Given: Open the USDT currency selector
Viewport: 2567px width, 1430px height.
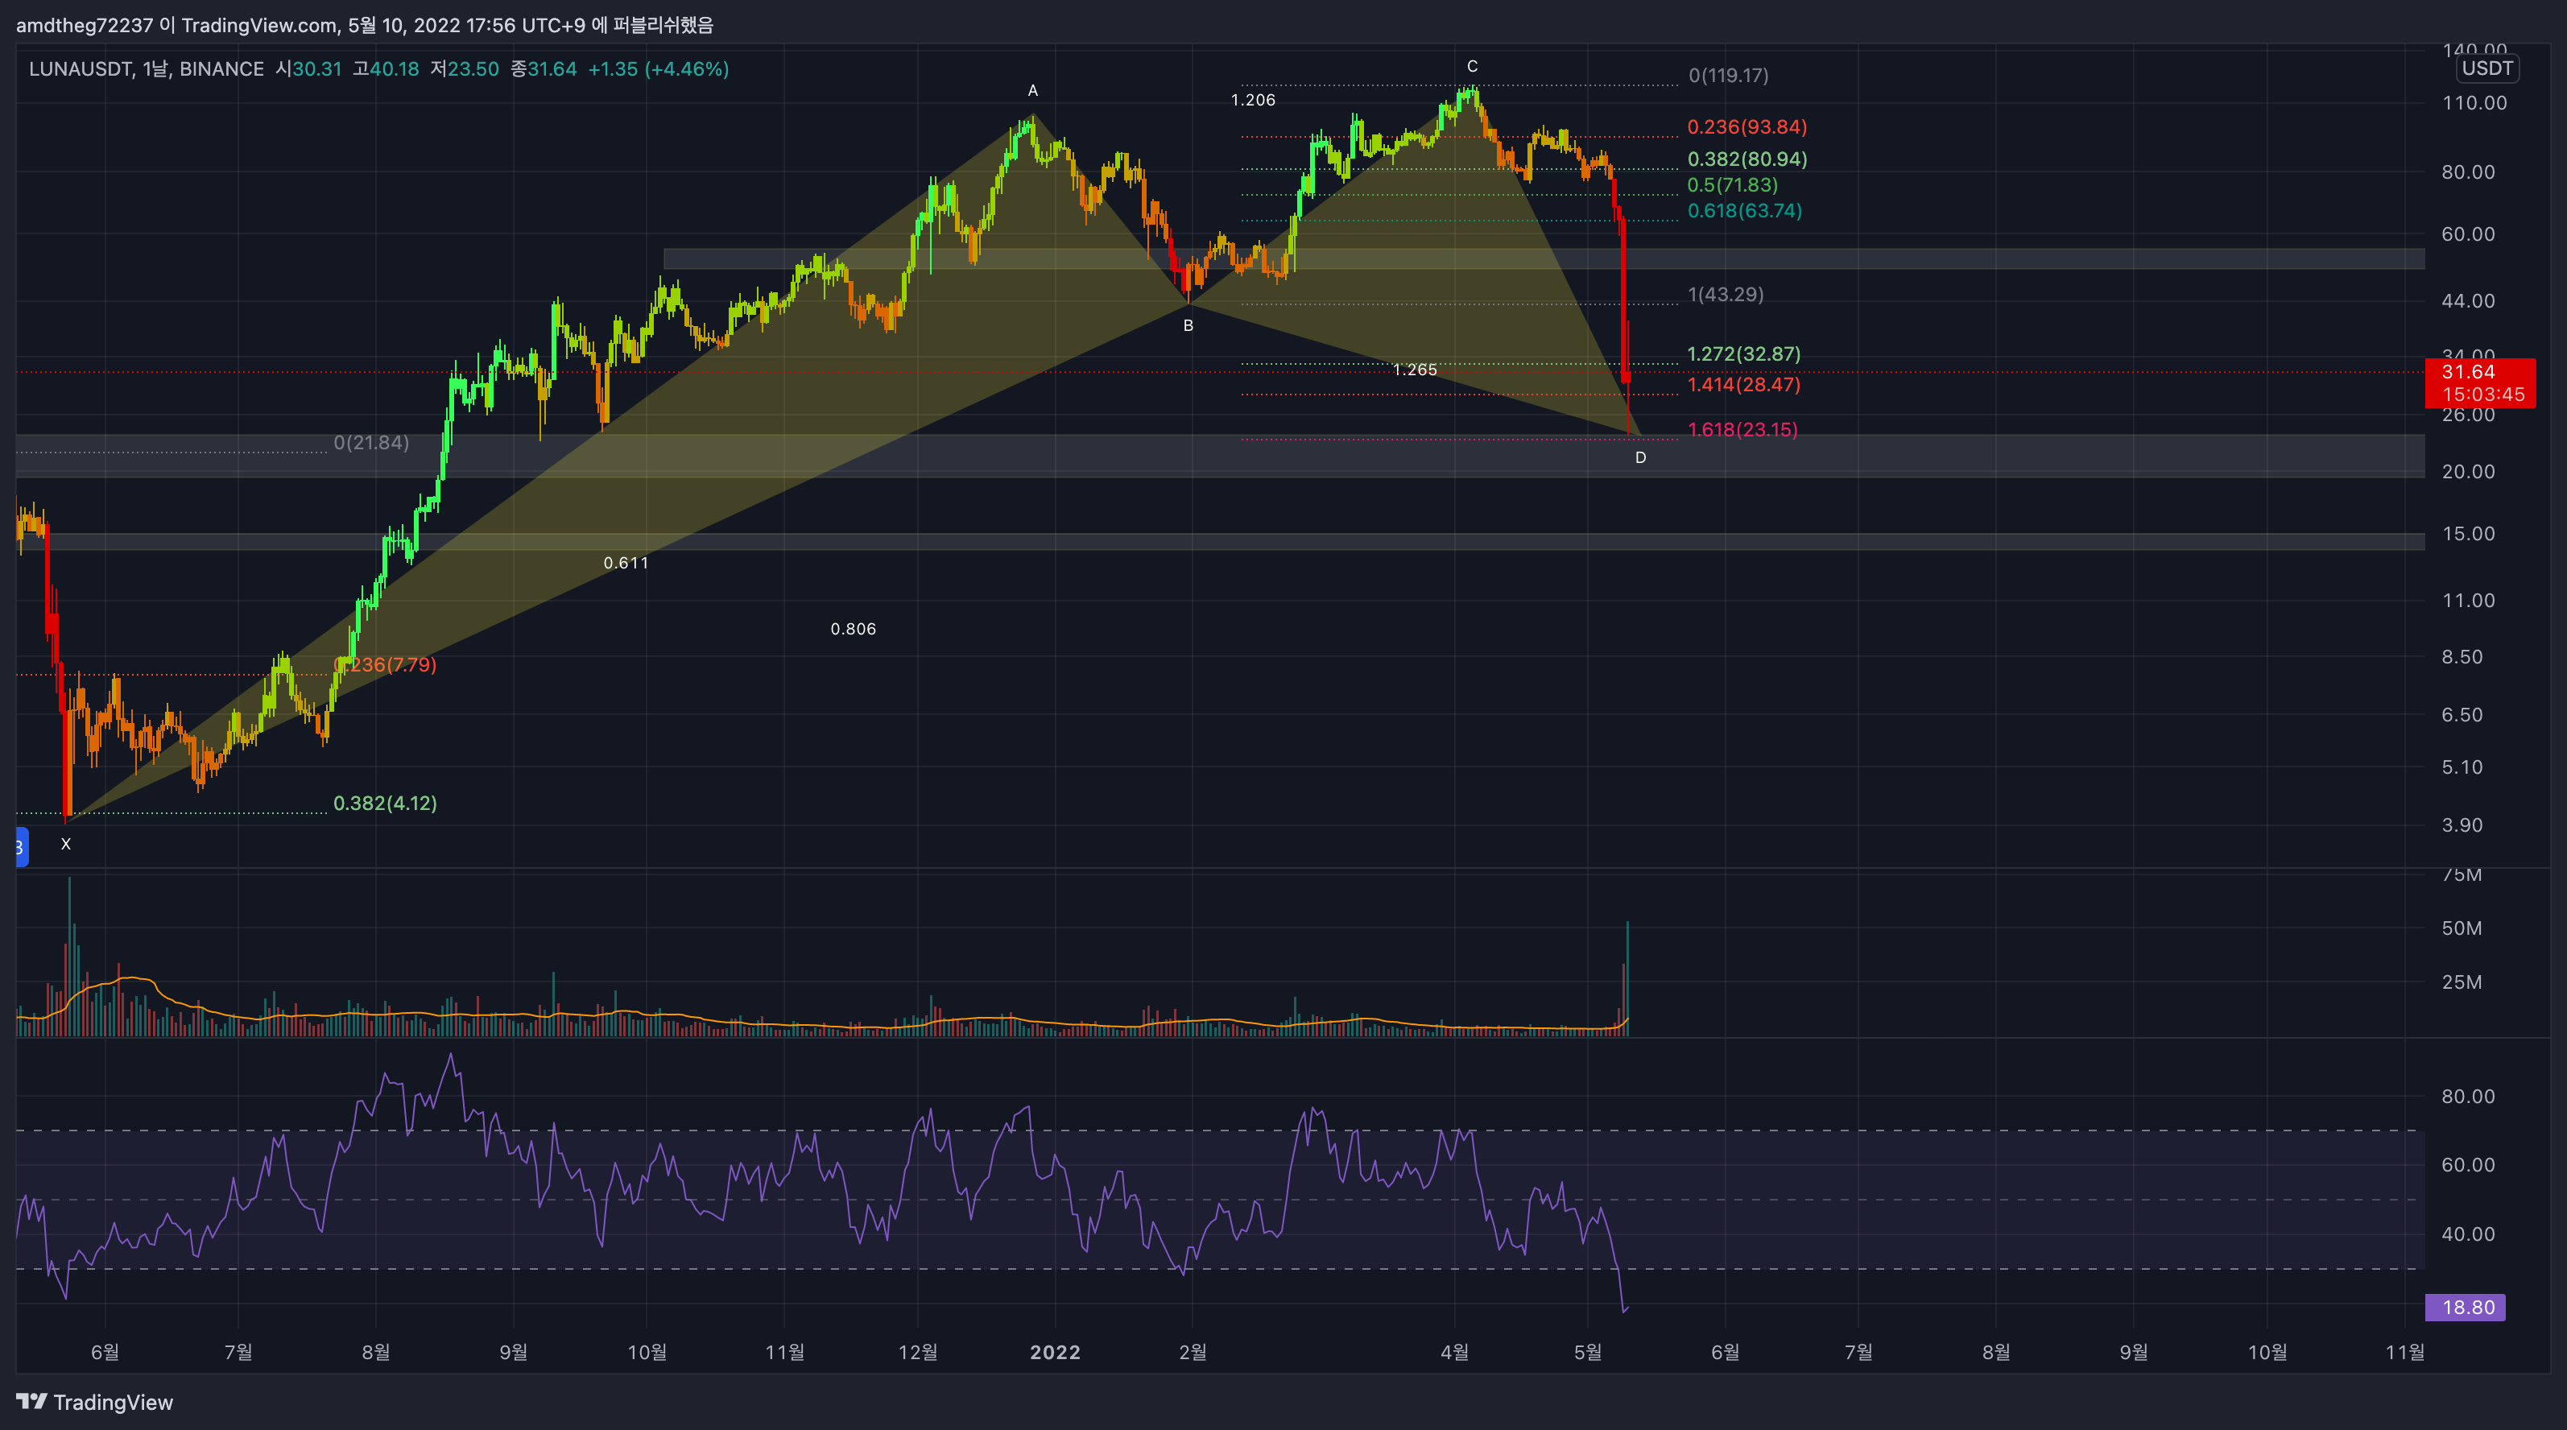Looking at the screenshot, I should click(x=2487, y=68).
